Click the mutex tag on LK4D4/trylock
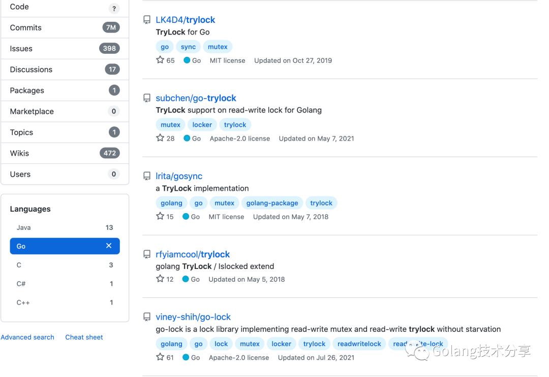The image size is (549, 377). pyautogui.click(x=218, y=47)
